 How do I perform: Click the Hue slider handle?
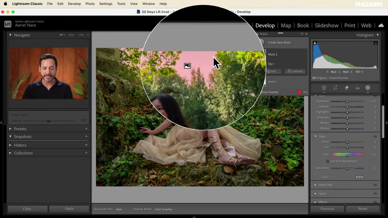coord(347,155)
